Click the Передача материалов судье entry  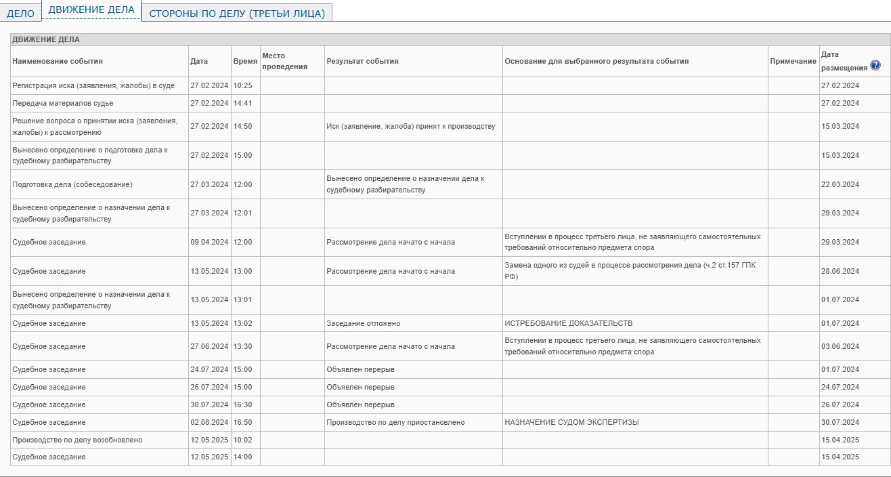click(x=63, y=104)
